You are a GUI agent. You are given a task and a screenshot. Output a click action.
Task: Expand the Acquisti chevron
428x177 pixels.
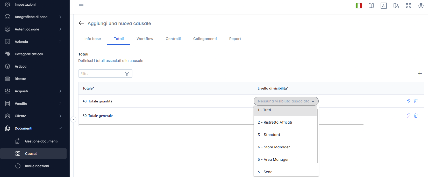pyautogui.click(x=60, y=91)
